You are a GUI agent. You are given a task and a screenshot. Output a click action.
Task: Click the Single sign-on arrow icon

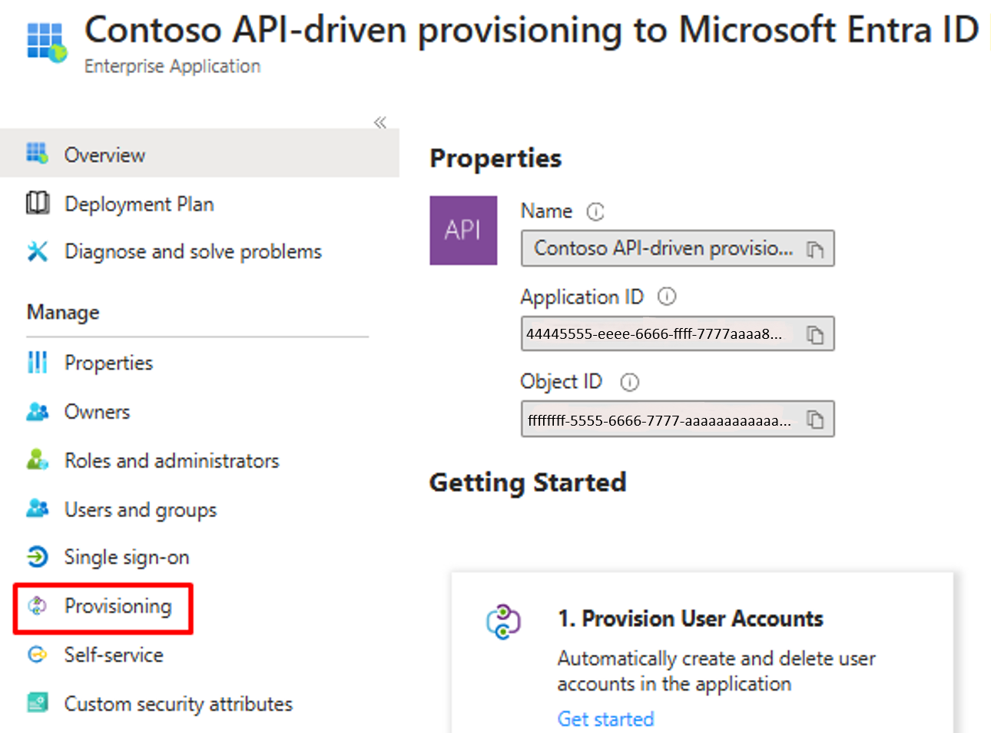38,556
